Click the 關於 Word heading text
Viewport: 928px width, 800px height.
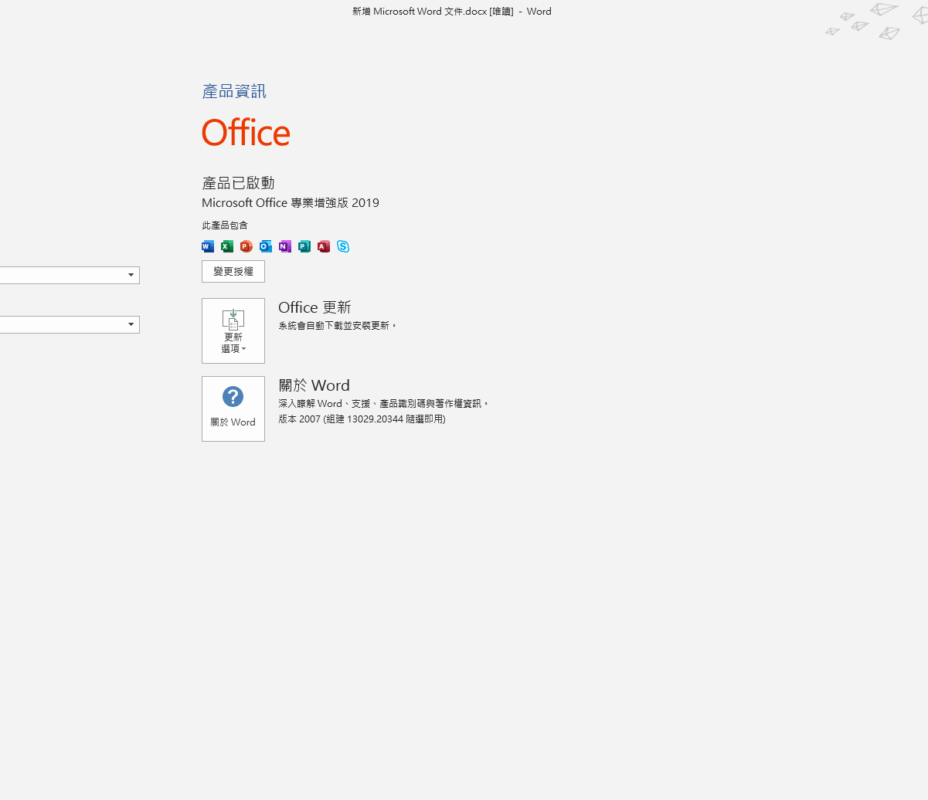(314, 385)
